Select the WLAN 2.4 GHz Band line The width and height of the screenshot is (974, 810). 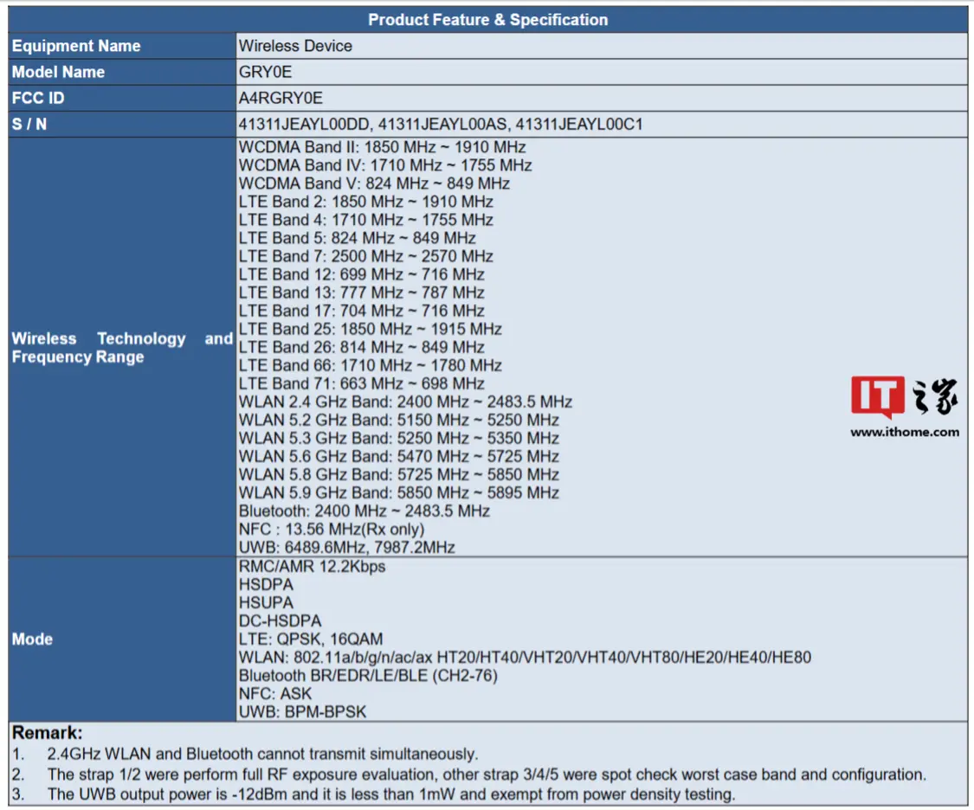click(405, 402)
